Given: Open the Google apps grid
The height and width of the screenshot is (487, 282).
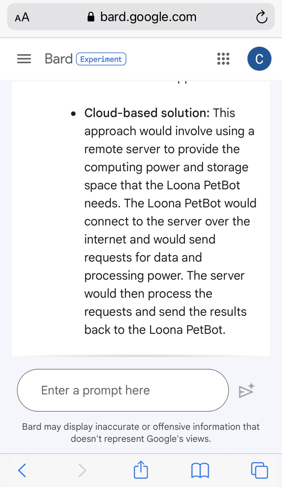Looking at the screenshot, I should [x=223, y=59].
